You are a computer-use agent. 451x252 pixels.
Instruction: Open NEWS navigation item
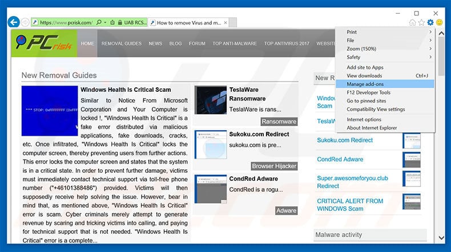tap(155, 43)
